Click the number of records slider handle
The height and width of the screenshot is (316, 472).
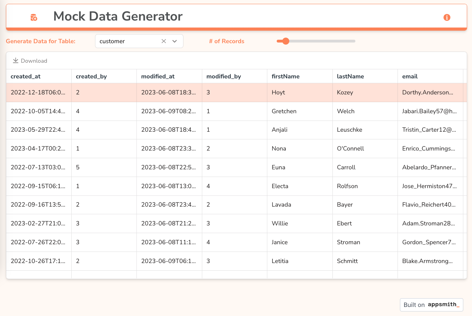coord(286,41)
